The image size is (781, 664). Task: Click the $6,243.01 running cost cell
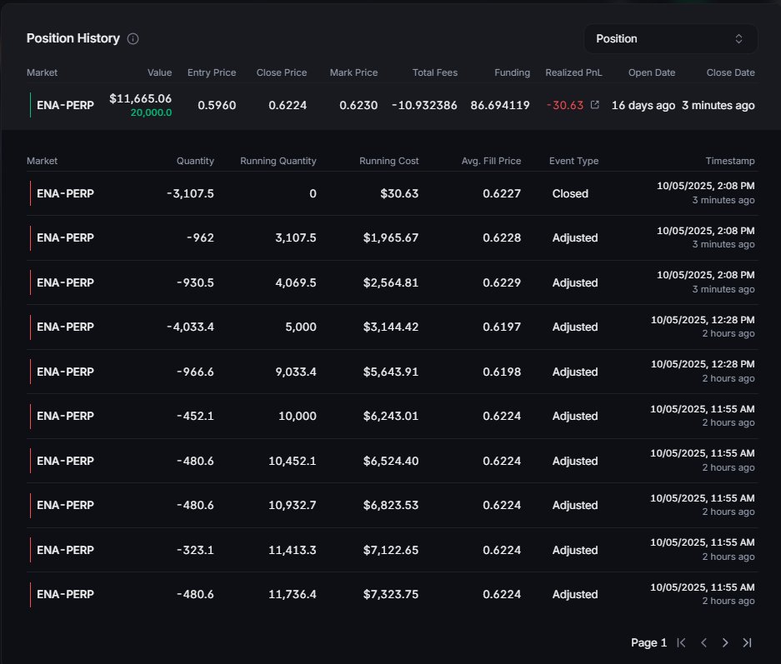tap(391, 416)
